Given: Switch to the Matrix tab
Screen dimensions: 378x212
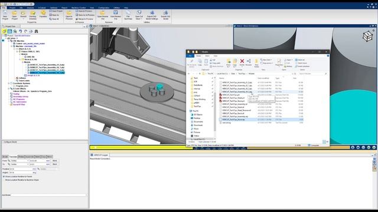Looking at the screenshot, I should pyautogui.click(x=38, y=157).
